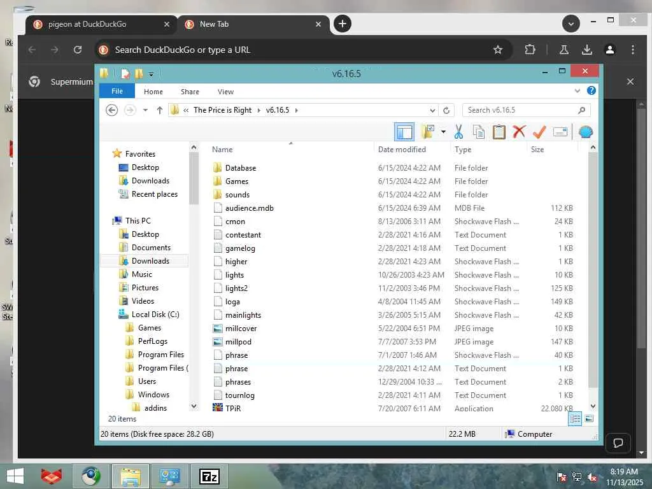Select the millcover JPEG image

[241, 329]
